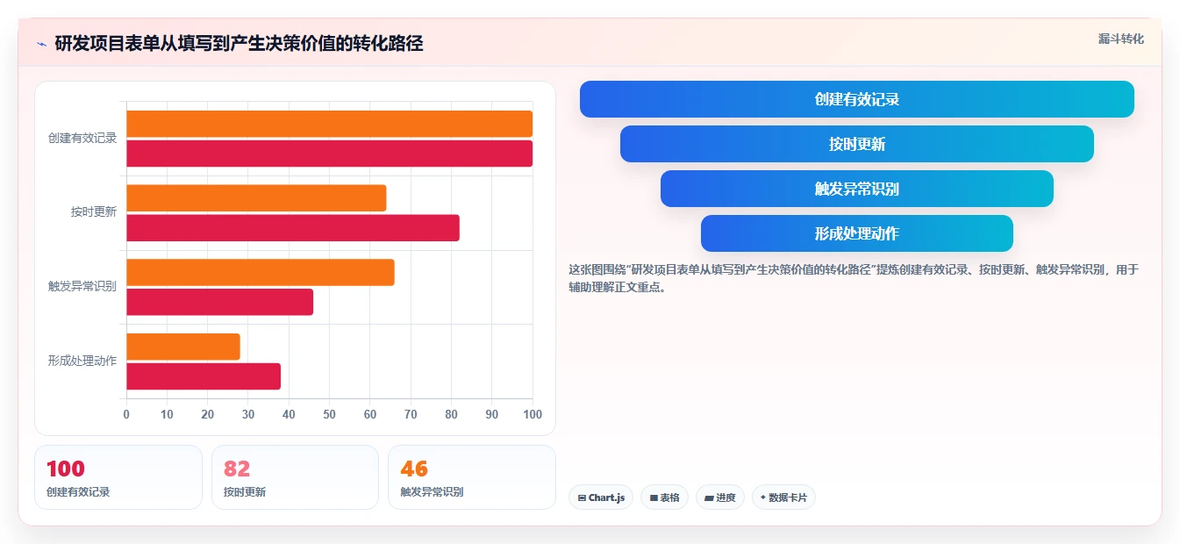Click the orange bar for 按时更新

pyautogui.click(x=256, y=198)
